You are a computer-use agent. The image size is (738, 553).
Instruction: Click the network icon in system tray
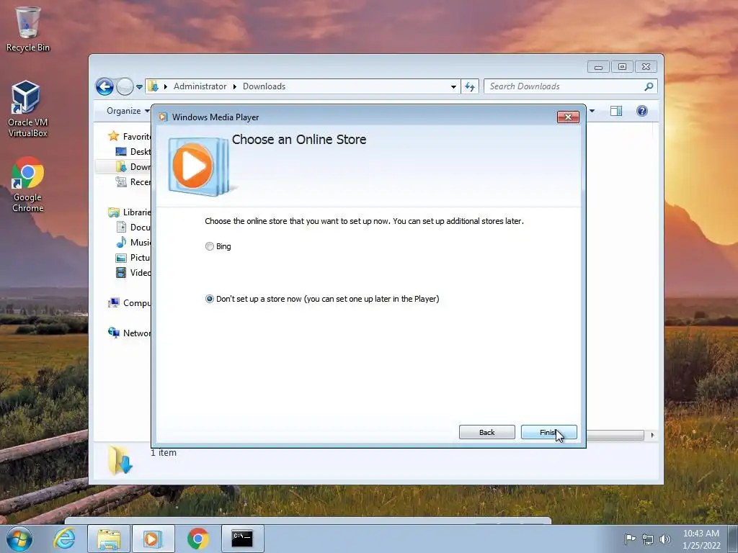[x=648, y=539]
